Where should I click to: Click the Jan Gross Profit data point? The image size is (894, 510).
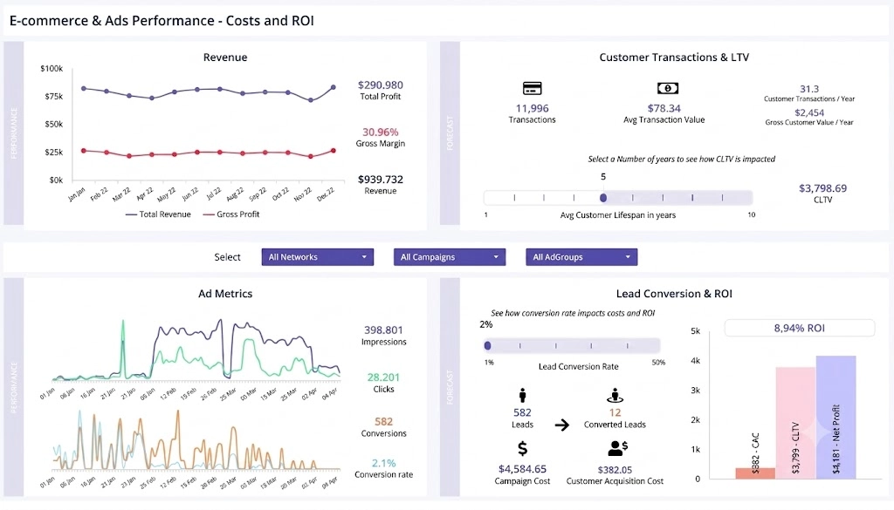coord(84,151)
